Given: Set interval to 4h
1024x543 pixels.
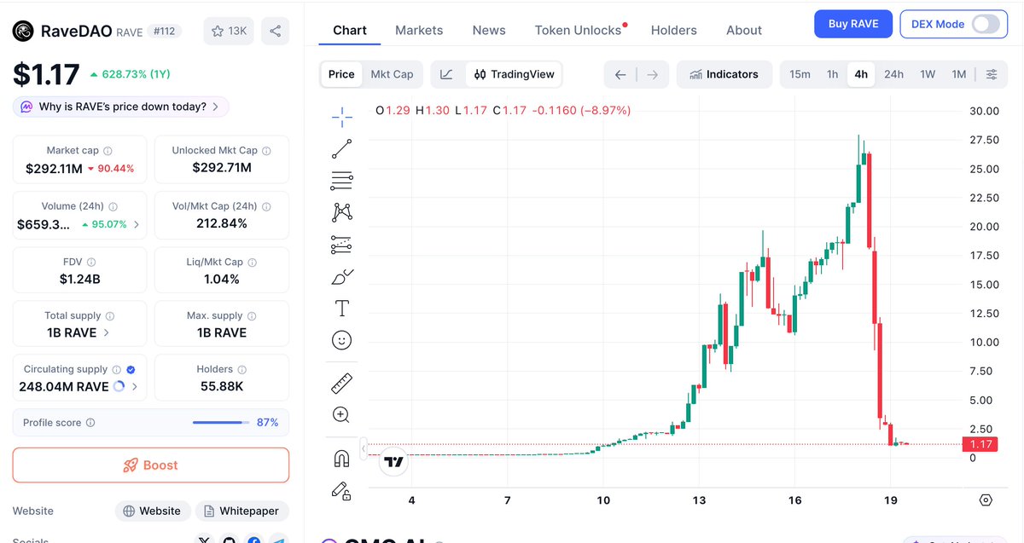Looking at the screenshot, I should click(x=861, y=74).
